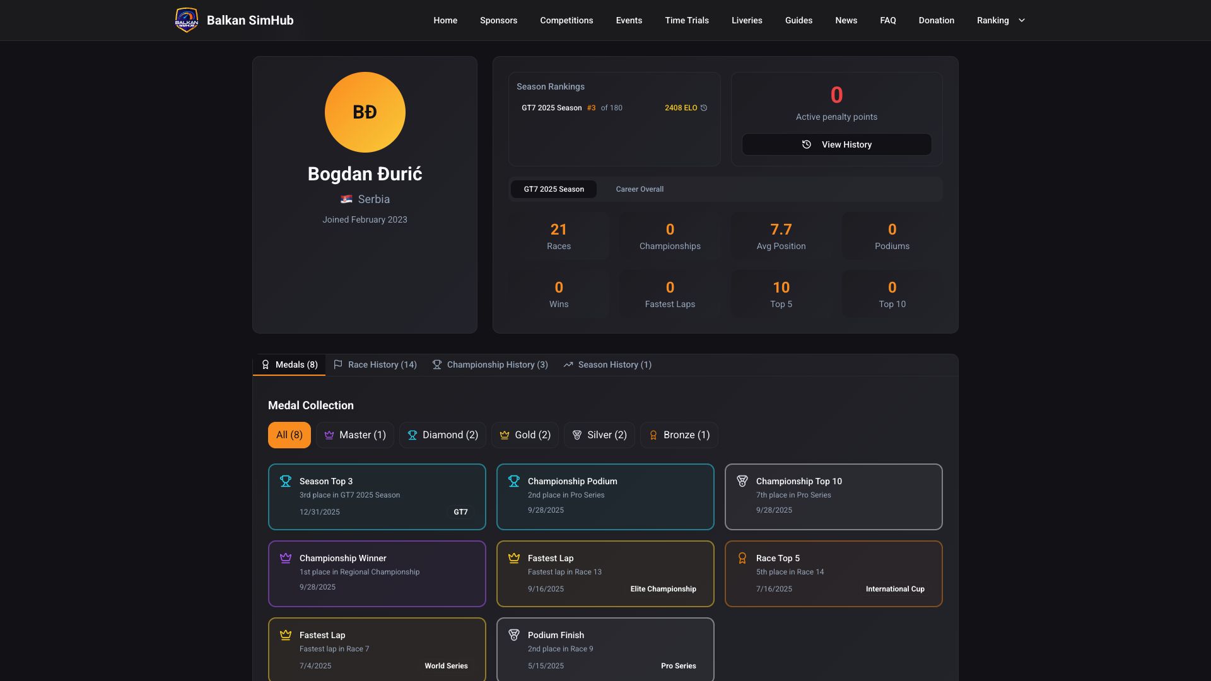Filter medals by Diamond (2)

tap(442, 435)
